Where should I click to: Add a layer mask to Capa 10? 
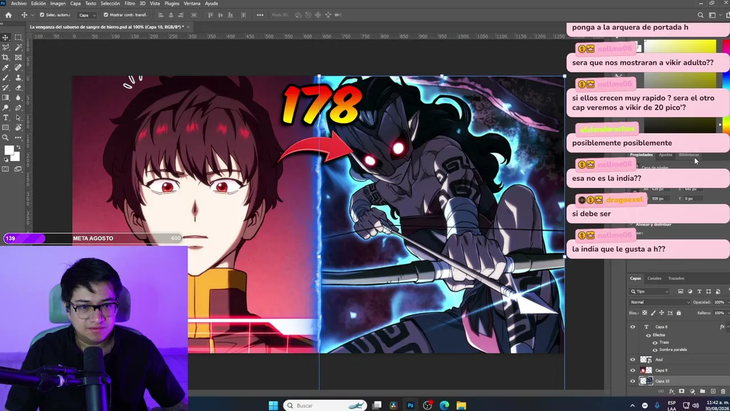[x=682, y=392]
